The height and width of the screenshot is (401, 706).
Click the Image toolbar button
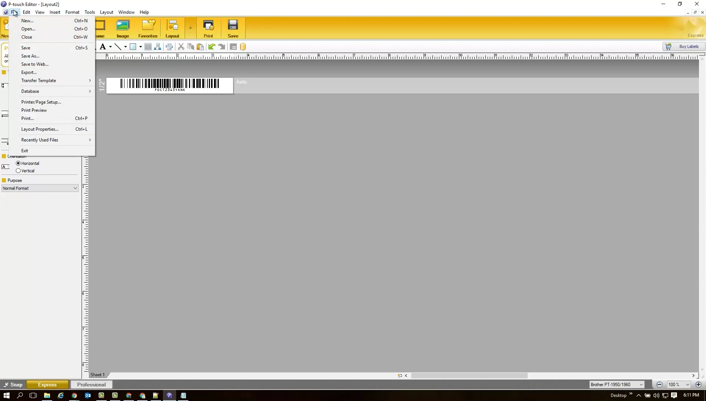pyautogui.click(x=123, y=29)
